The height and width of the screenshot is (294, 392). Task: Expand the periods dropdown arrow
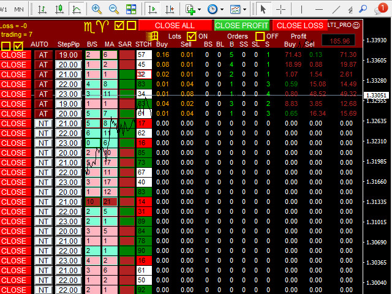[222, 10]
